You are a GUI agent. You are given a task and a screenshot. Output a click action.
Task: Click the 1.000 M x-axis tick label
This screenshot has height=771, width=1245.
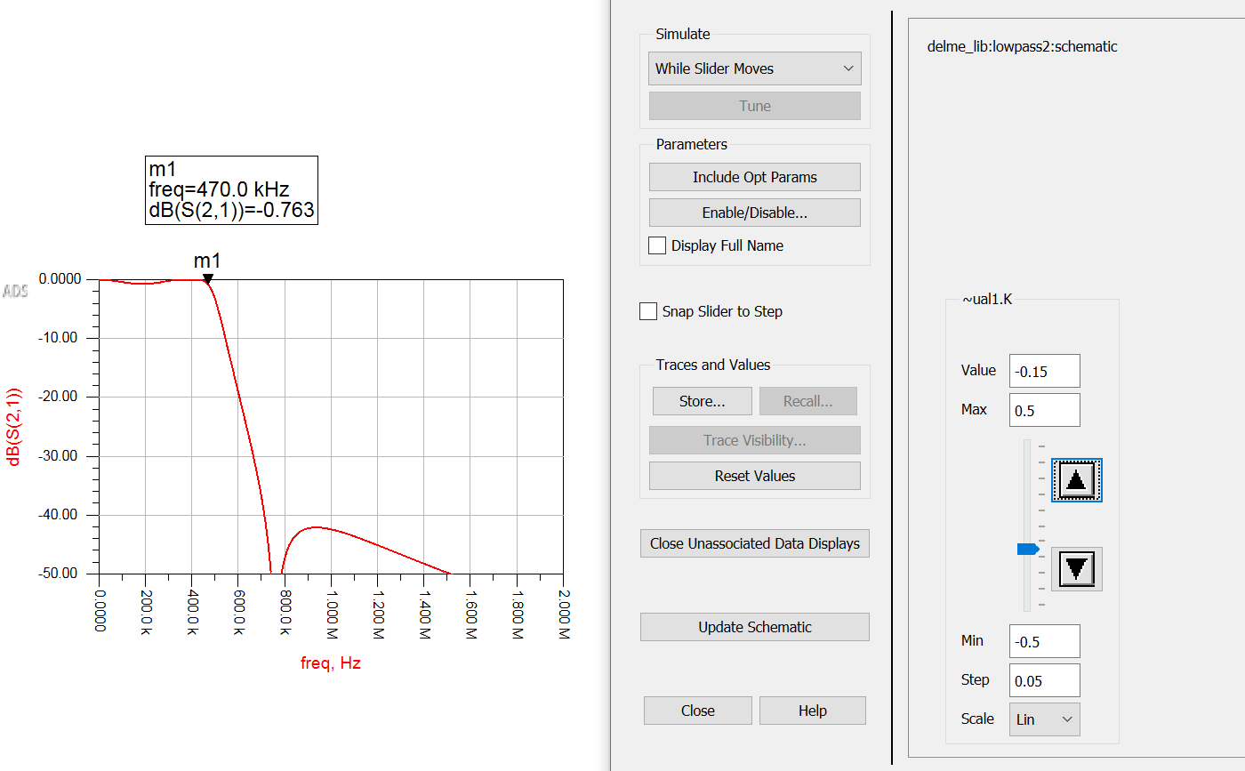[332, 614]
